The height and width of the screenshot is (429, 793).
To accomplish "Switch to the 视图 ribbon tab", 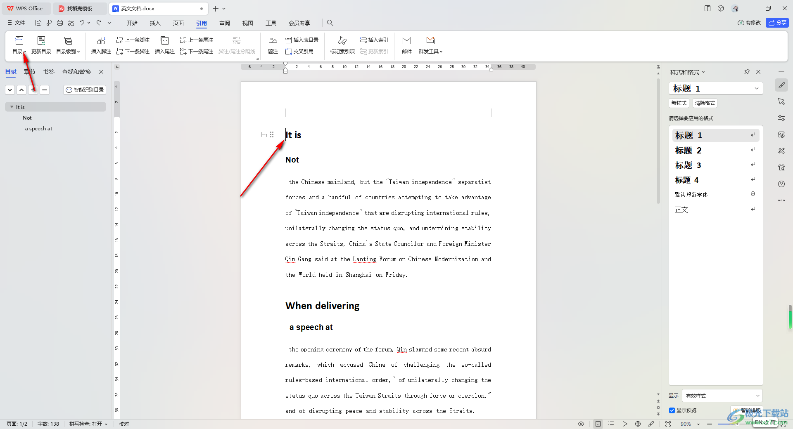I will [248, 23].
